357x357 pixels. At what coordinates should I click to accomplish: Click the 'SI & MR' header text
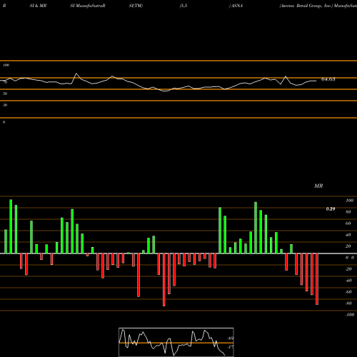(x=38, y=6)
